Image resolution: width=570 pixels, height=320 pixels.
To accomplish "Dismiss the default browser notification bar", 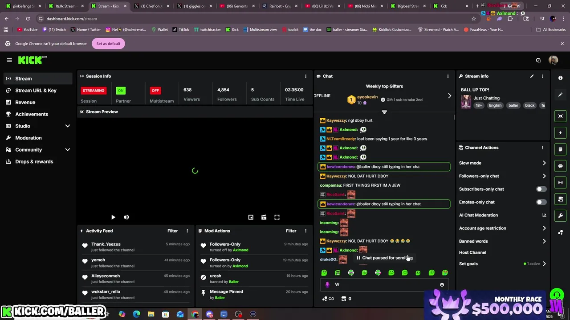I will coord(562,44).
